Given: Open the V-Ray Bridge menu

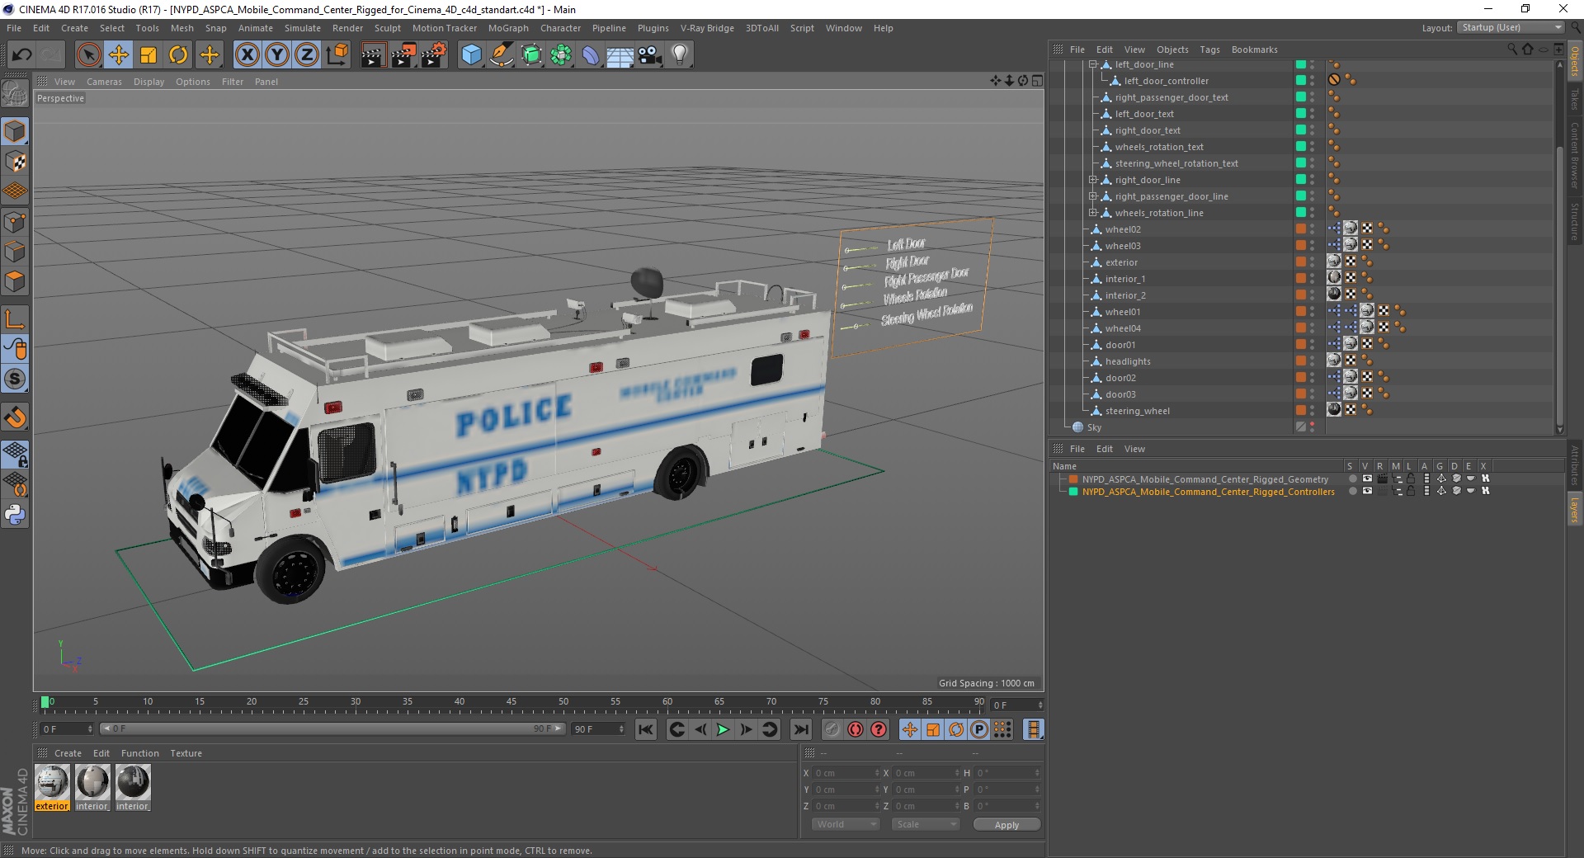Looking at the screenshot, I should tap(707, 28).
